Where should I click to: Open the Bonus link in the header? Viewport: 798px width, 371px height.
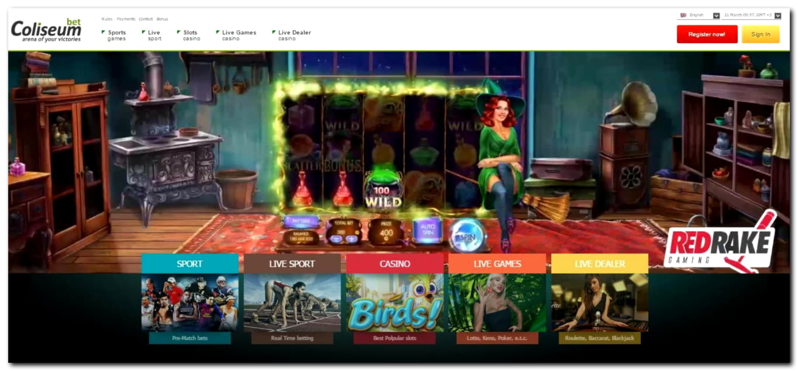(x=162, y=19)
